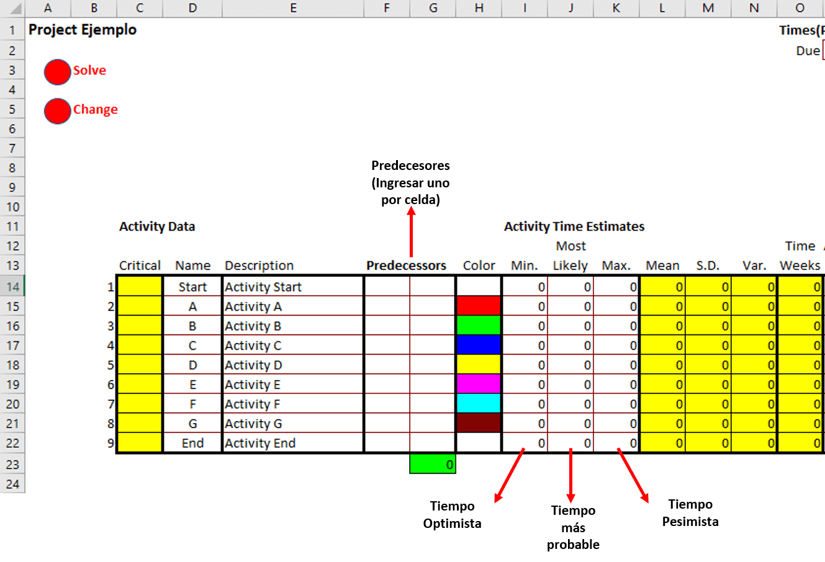Click Most Likely value cell for Activity C
Image resolution: width=825 pixels, height=562 pixels.
point(570,345)
